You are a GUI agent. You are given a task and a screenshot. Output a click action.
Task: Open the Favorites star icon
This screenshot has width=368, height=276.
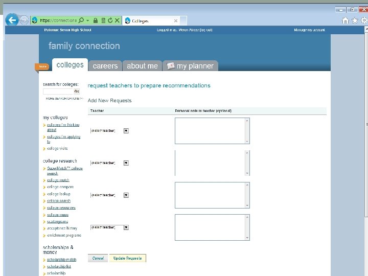tap(355, 20)
